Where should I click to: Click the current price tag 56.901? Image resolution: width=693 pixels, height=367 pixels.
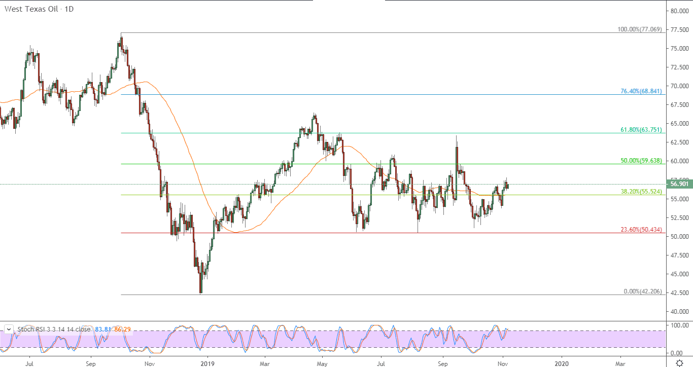tap(679, 184)
